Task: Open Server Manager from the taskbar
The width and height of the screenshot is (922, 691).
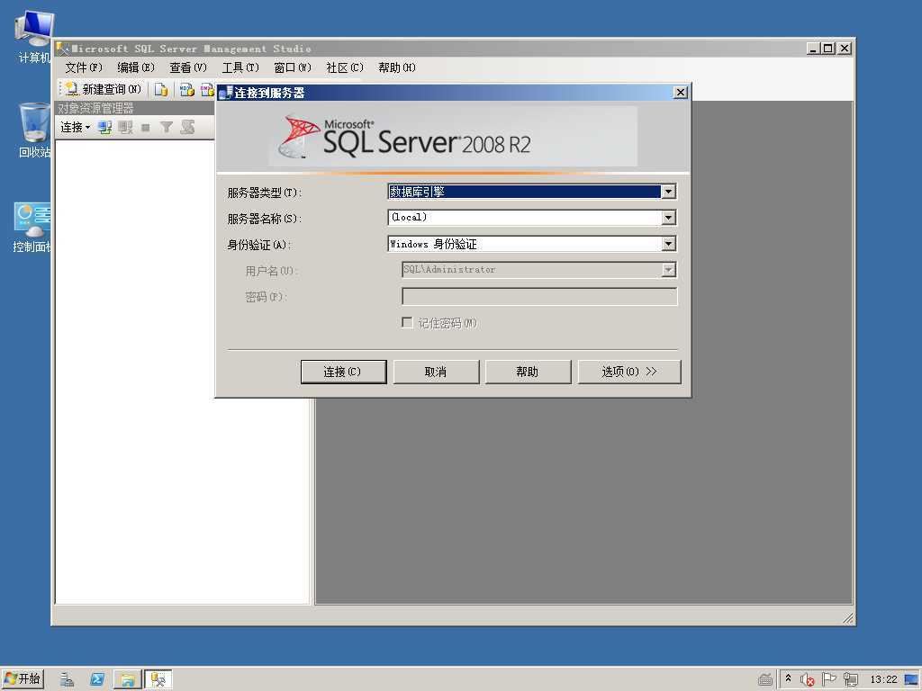Action: 68,679
